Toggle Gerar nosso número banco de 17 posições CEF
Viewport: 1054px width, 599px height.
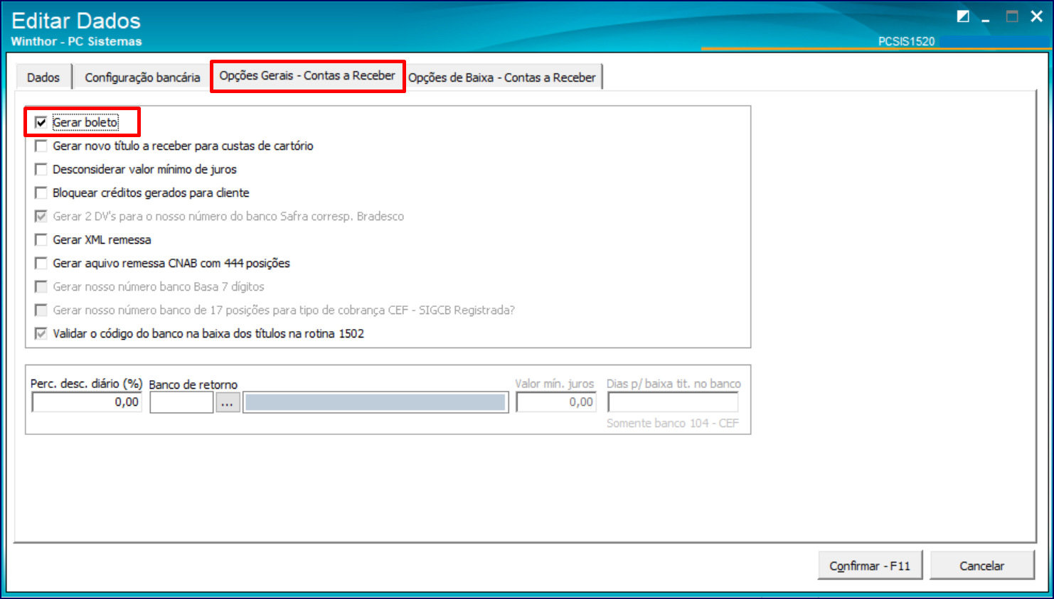(41, 310)
